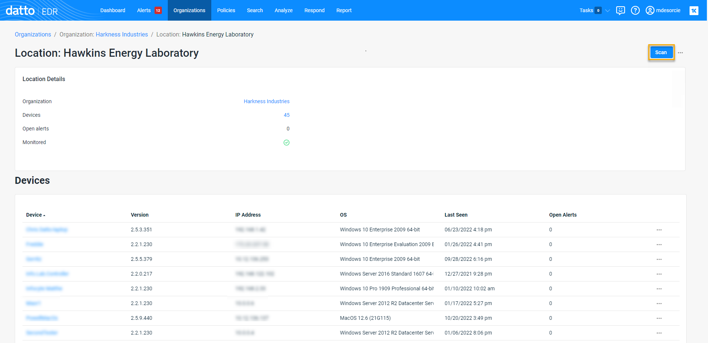Open the Analyze tab
708x343 pixels.
[284, 10]
